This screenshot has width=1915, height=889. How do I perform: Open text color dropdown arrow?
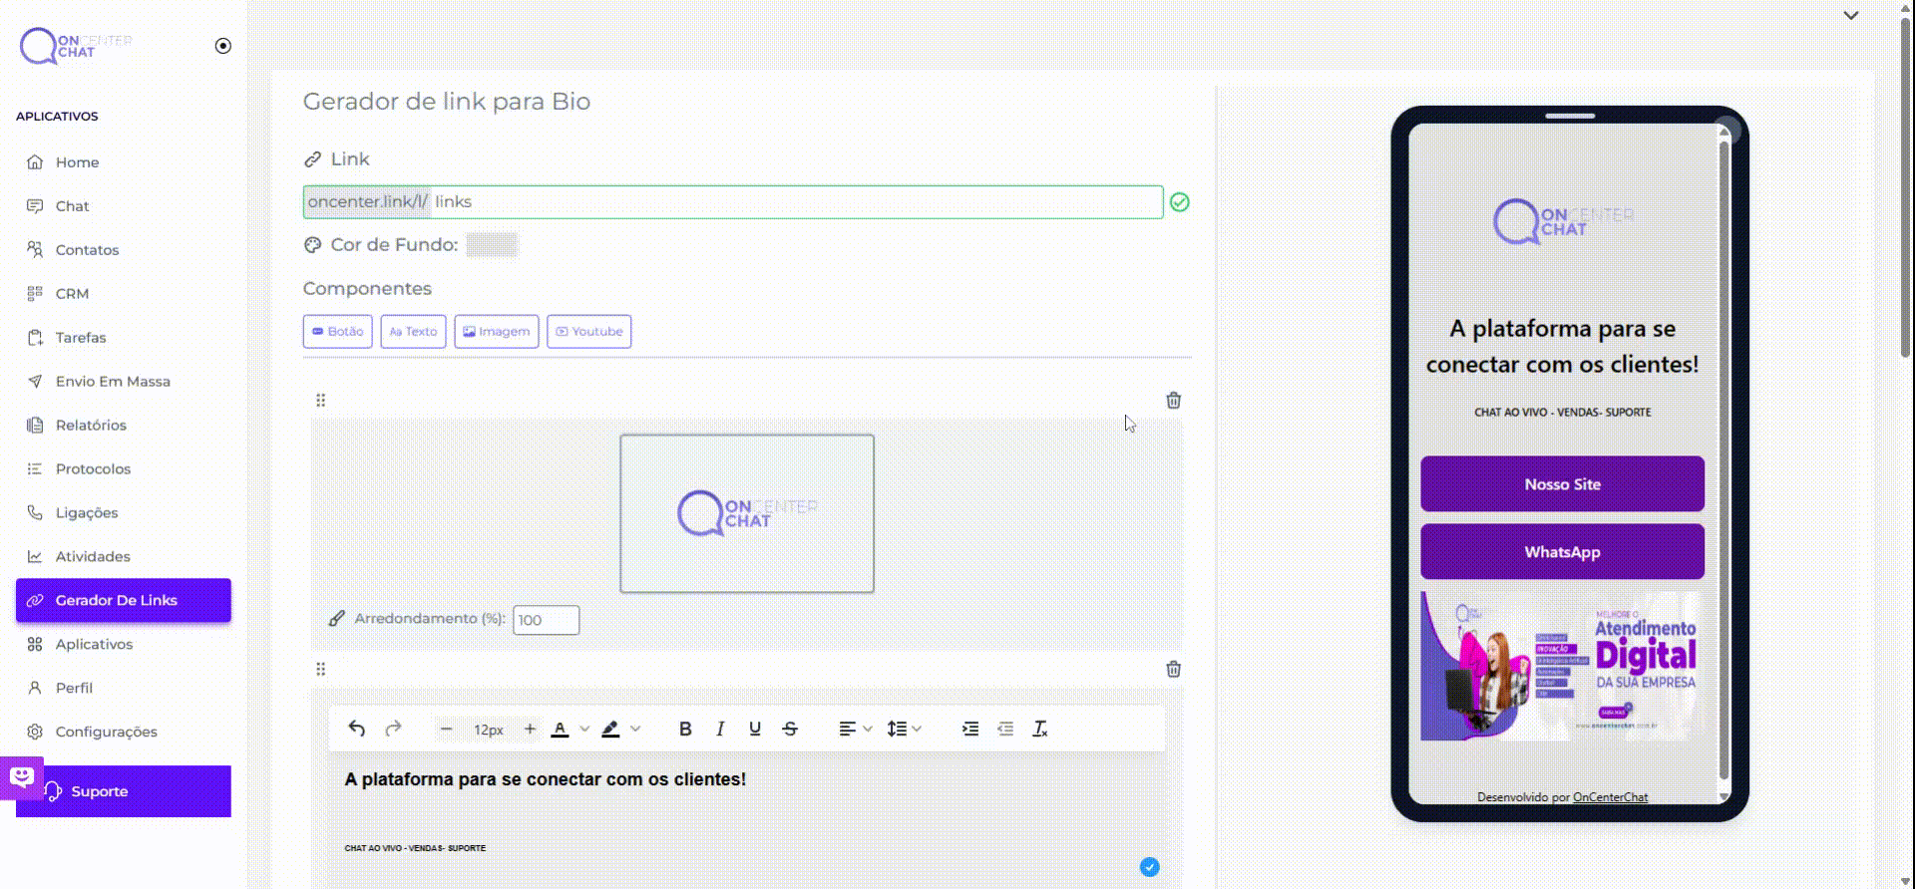(x=584, y=729)
